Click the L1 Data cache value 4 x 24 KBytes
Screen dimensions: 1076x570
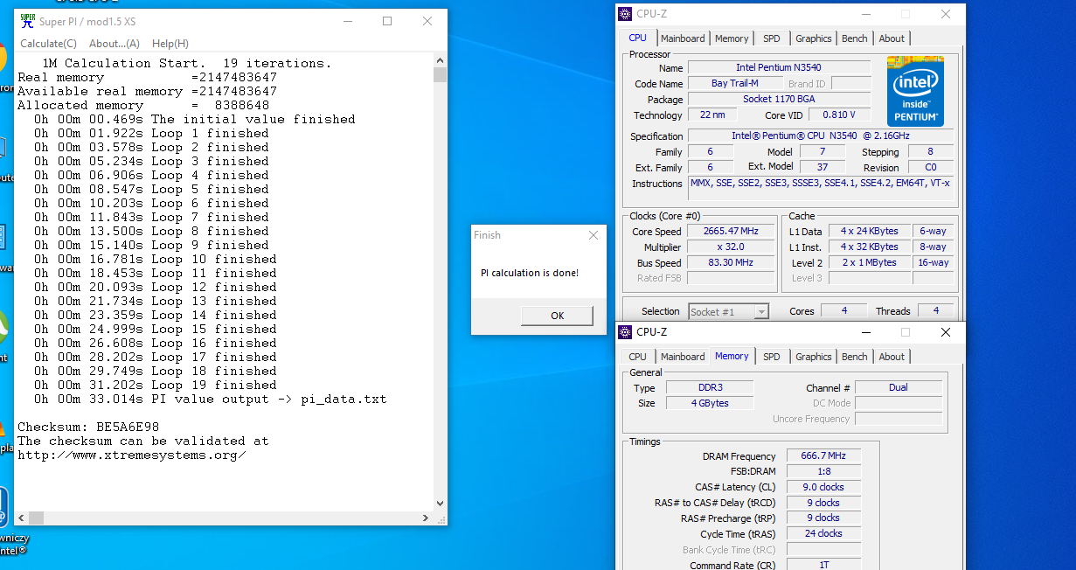tap(869, 232)
